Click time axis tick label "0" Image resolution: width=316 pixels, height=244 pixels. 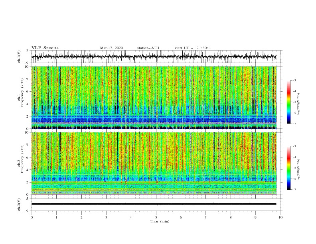(32, 217)
